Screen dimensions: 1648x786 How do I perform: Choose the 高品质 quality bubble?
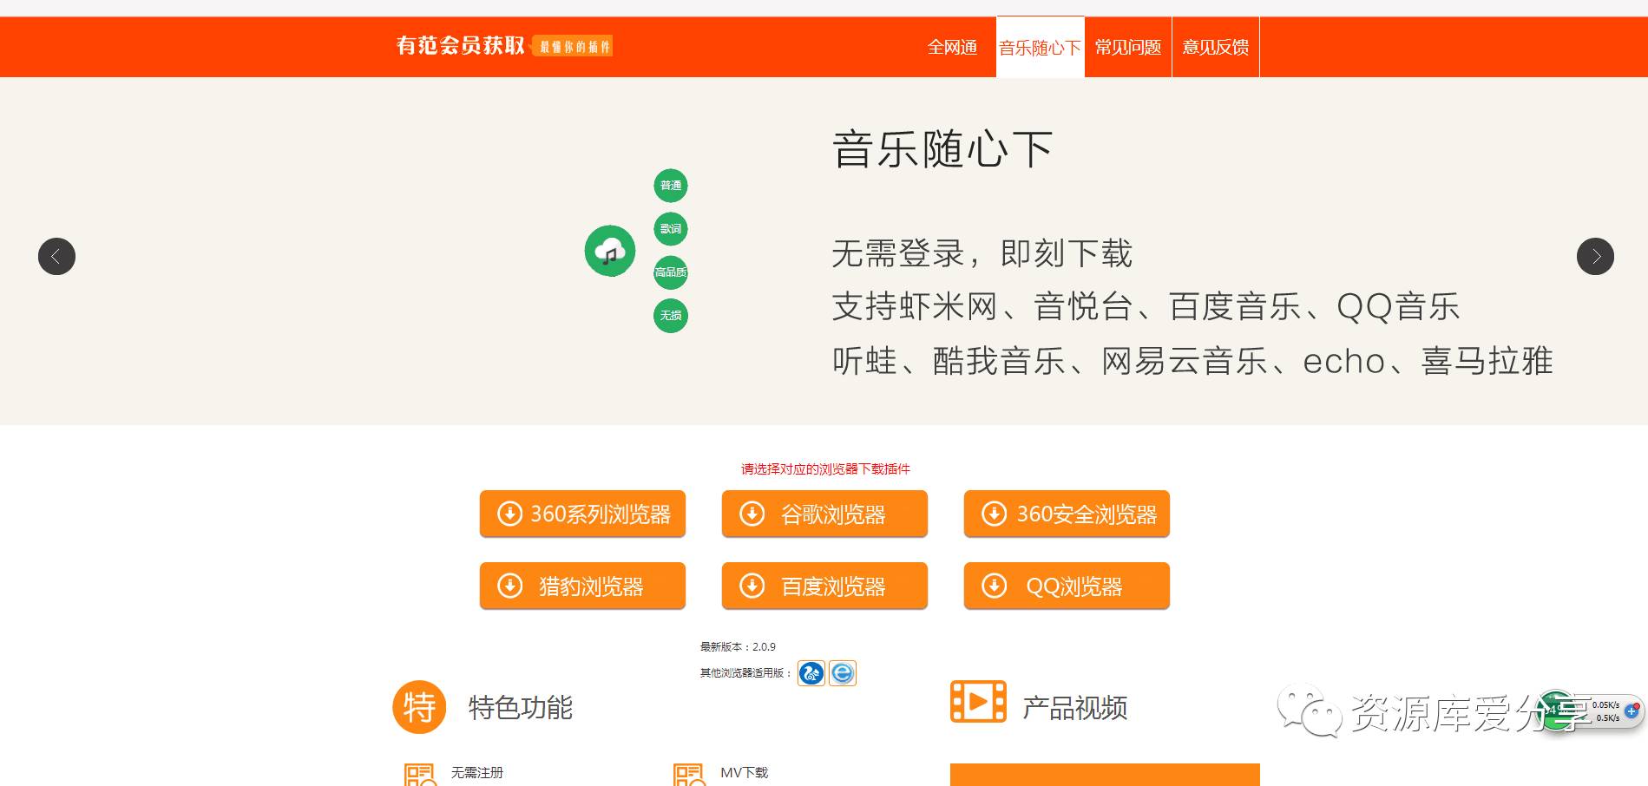(671, 272)
